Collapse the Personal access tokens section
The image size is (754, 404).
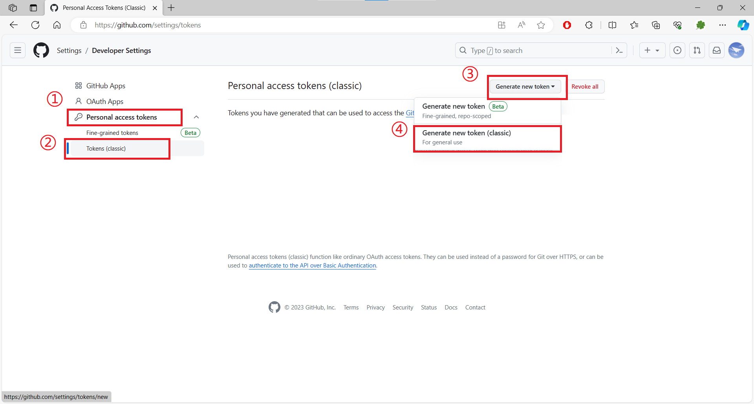coord(196,117)
